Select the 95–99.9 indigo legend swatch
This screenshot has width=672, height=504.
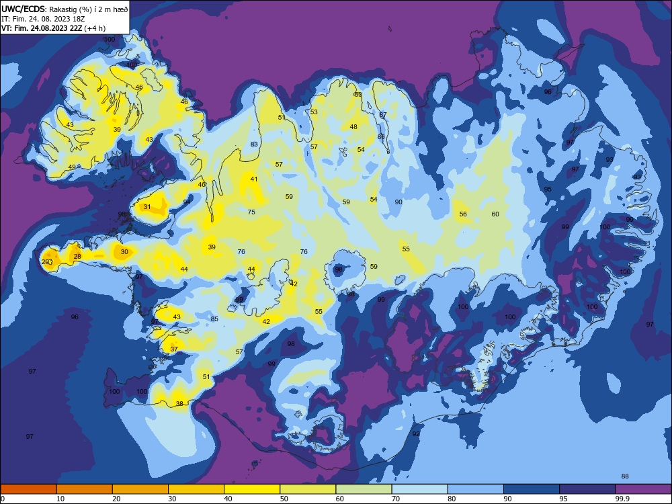[587, 489]
